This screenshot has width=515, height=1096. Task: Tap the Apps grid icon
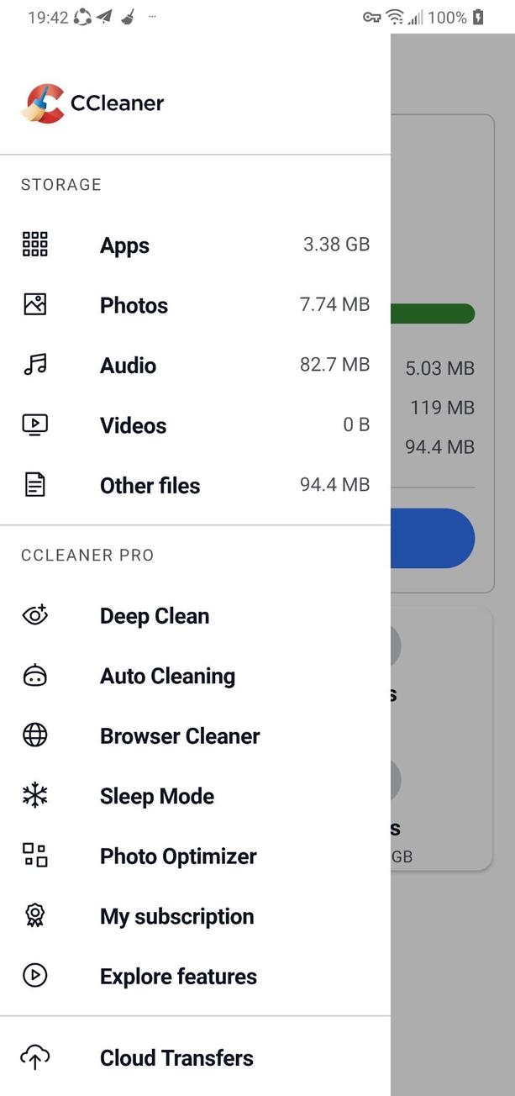tap(34, 244)
